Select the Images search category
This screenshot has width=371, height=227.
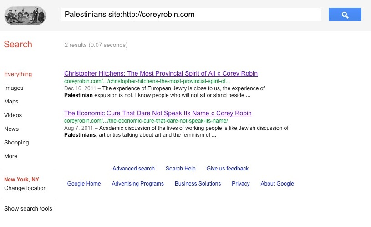[14, 88]
